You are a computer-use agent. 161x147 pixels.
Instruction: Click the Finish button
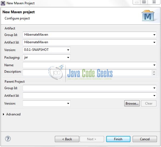(x=118, y=139)
